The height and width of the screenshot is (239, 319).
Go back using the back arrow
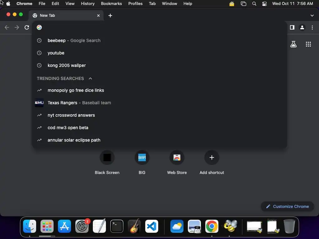point(7,27)
